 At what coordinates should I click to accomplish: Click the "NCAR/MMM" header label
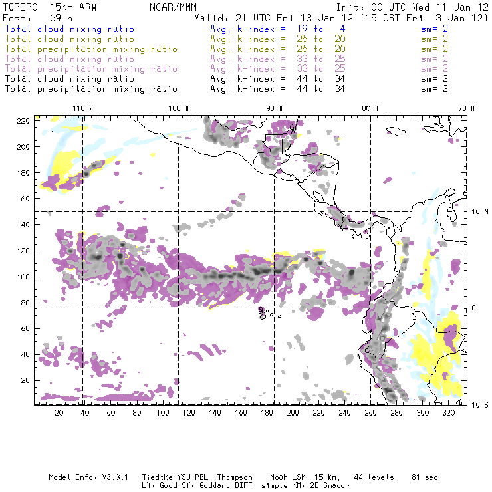click(x=173, y=7)
